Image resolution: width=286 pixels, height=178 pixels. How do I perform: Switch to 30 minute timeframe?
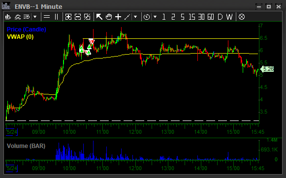tap(201, 17)
